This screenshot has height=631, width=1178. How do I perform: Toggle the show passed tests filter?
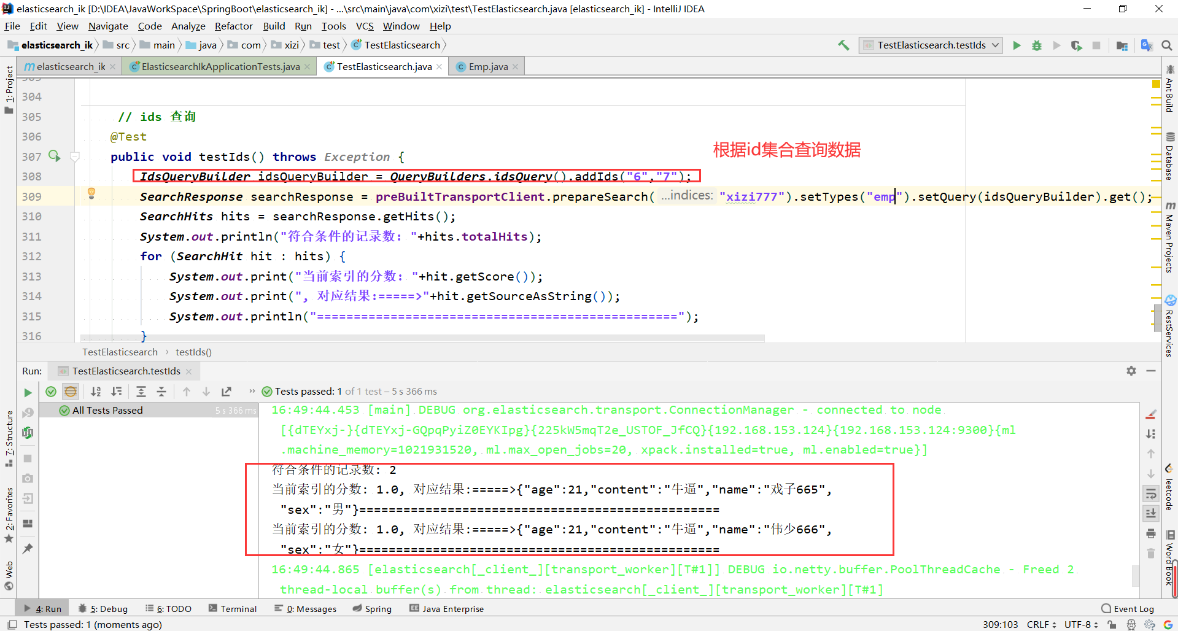51,392
